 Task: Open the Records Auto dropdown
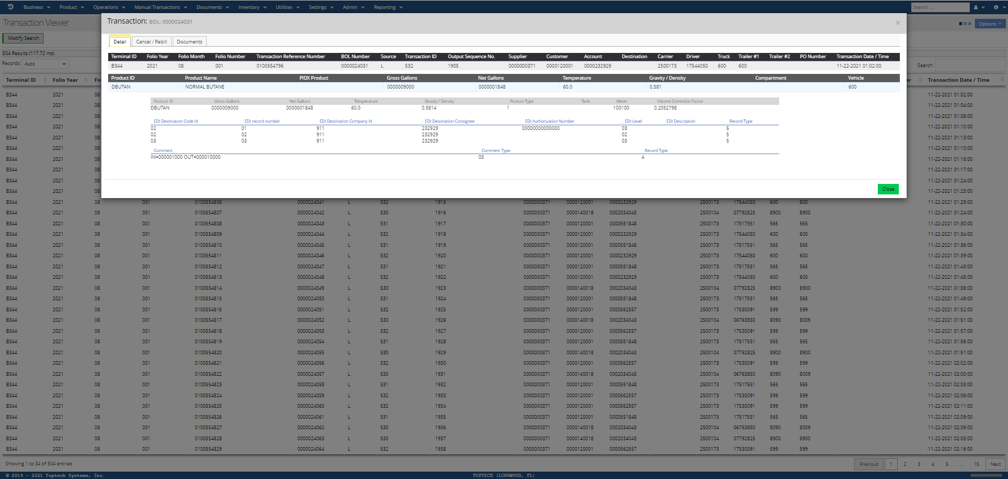(46, 64)
